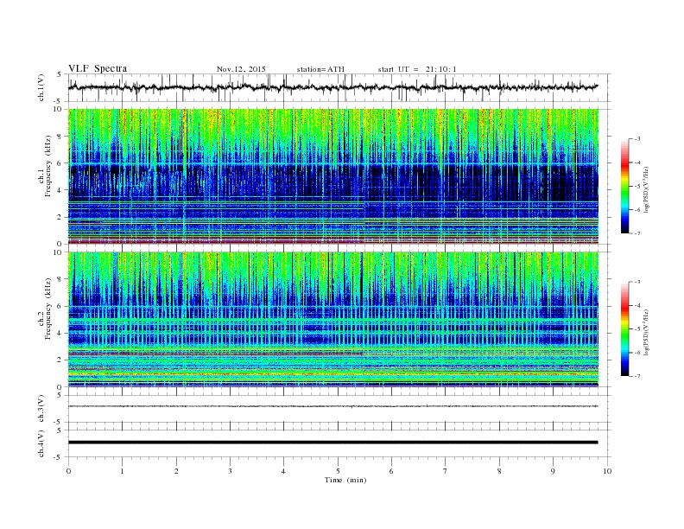Click the "5" minute tick label on the time axis
Viewport: 684px width, 529px height.
[338, 471]
